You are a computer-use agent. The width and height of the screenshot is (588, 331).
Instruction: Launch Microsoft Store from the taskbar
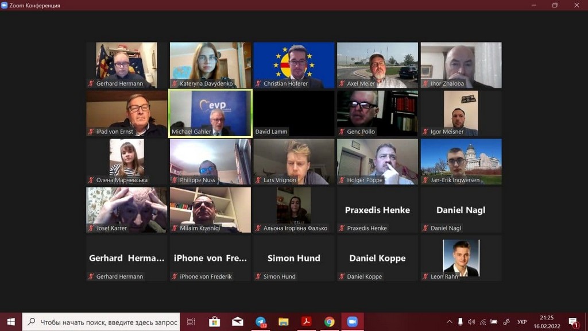pos(214,322)
